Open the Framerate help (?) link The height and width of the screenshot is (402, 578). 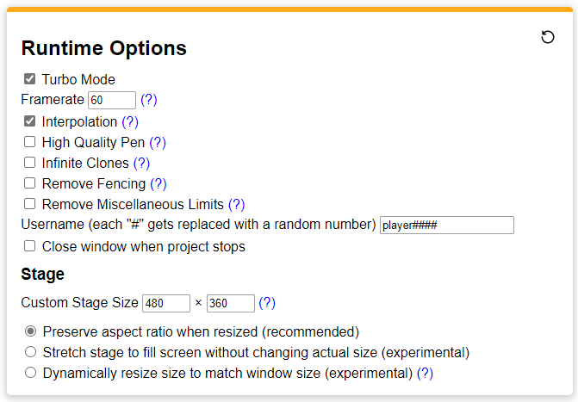pos(149,100)
